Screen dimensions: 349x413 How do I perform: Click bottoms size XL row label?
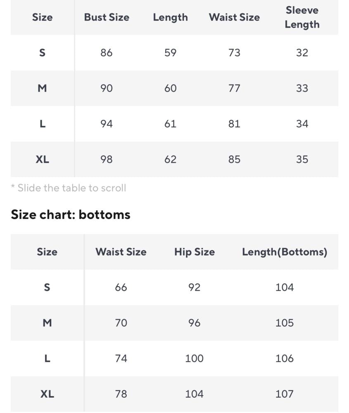coord(47,394)
